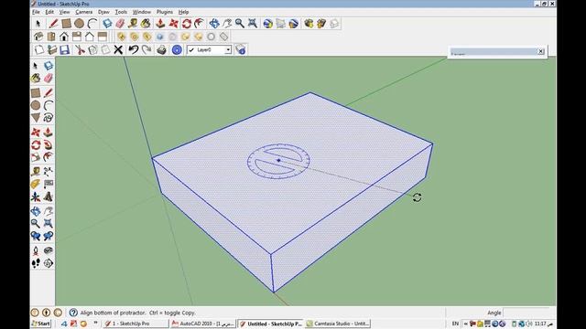Click the Cut scissors icon
Image resolution: width=586 pixels, height=329 pixels.
80,49
